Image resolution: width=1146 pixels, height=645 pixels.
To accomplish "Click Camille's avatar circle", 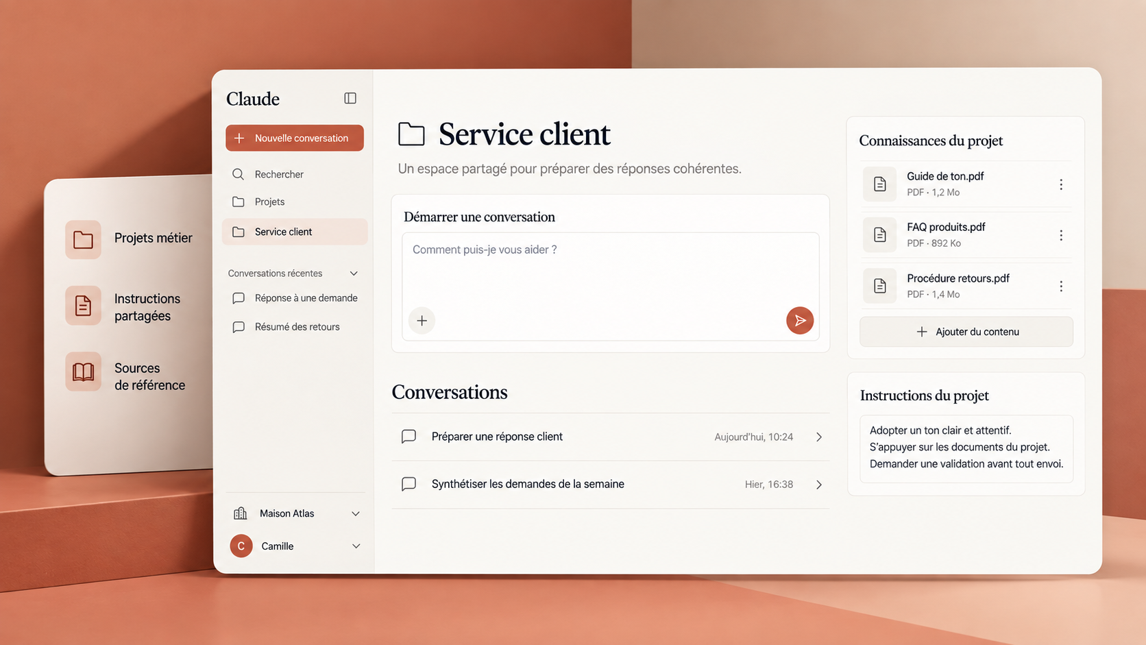I will (241, 546).
